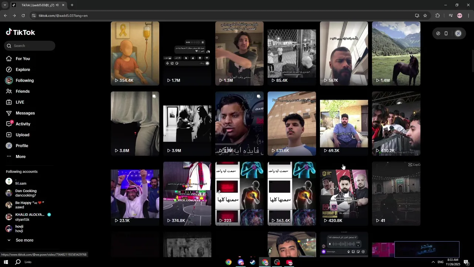This screenshot has width=474, height=267.
Task: Click the TikTok coin icon in floating pill
Action: click(438, 33)
